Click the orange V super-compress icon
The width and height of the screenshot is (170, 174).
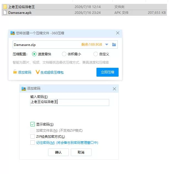pyautogui.click(x=38, y=72)
